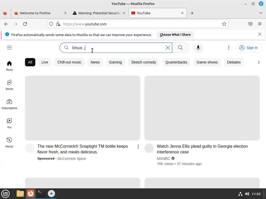266x199 pixels.
Task: Click Choose What I Share button
Action: point(175,34)
